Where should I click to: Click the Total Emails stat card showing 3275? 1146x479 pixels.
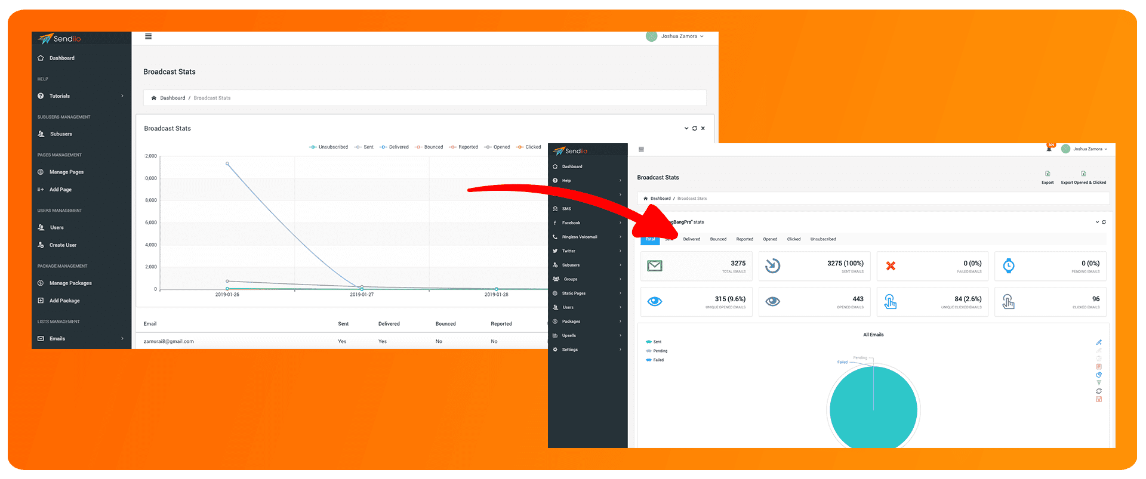(x=695, y=266)
